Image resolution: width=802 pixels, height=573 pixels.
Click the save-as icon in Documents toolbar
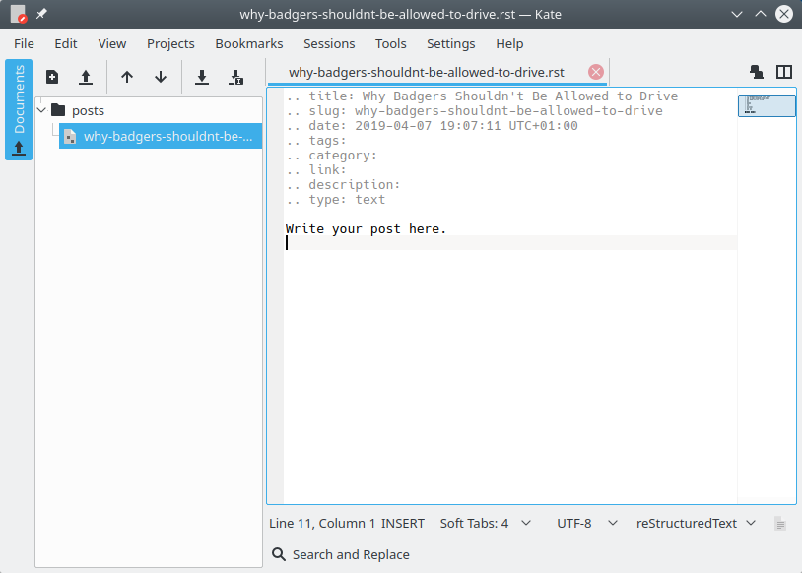tap(235, 77)
